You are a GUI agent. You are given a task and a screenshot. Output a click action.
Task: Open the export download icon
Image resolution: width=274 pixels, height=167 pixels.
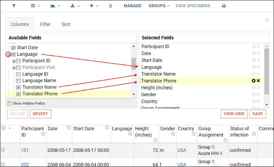73,6
